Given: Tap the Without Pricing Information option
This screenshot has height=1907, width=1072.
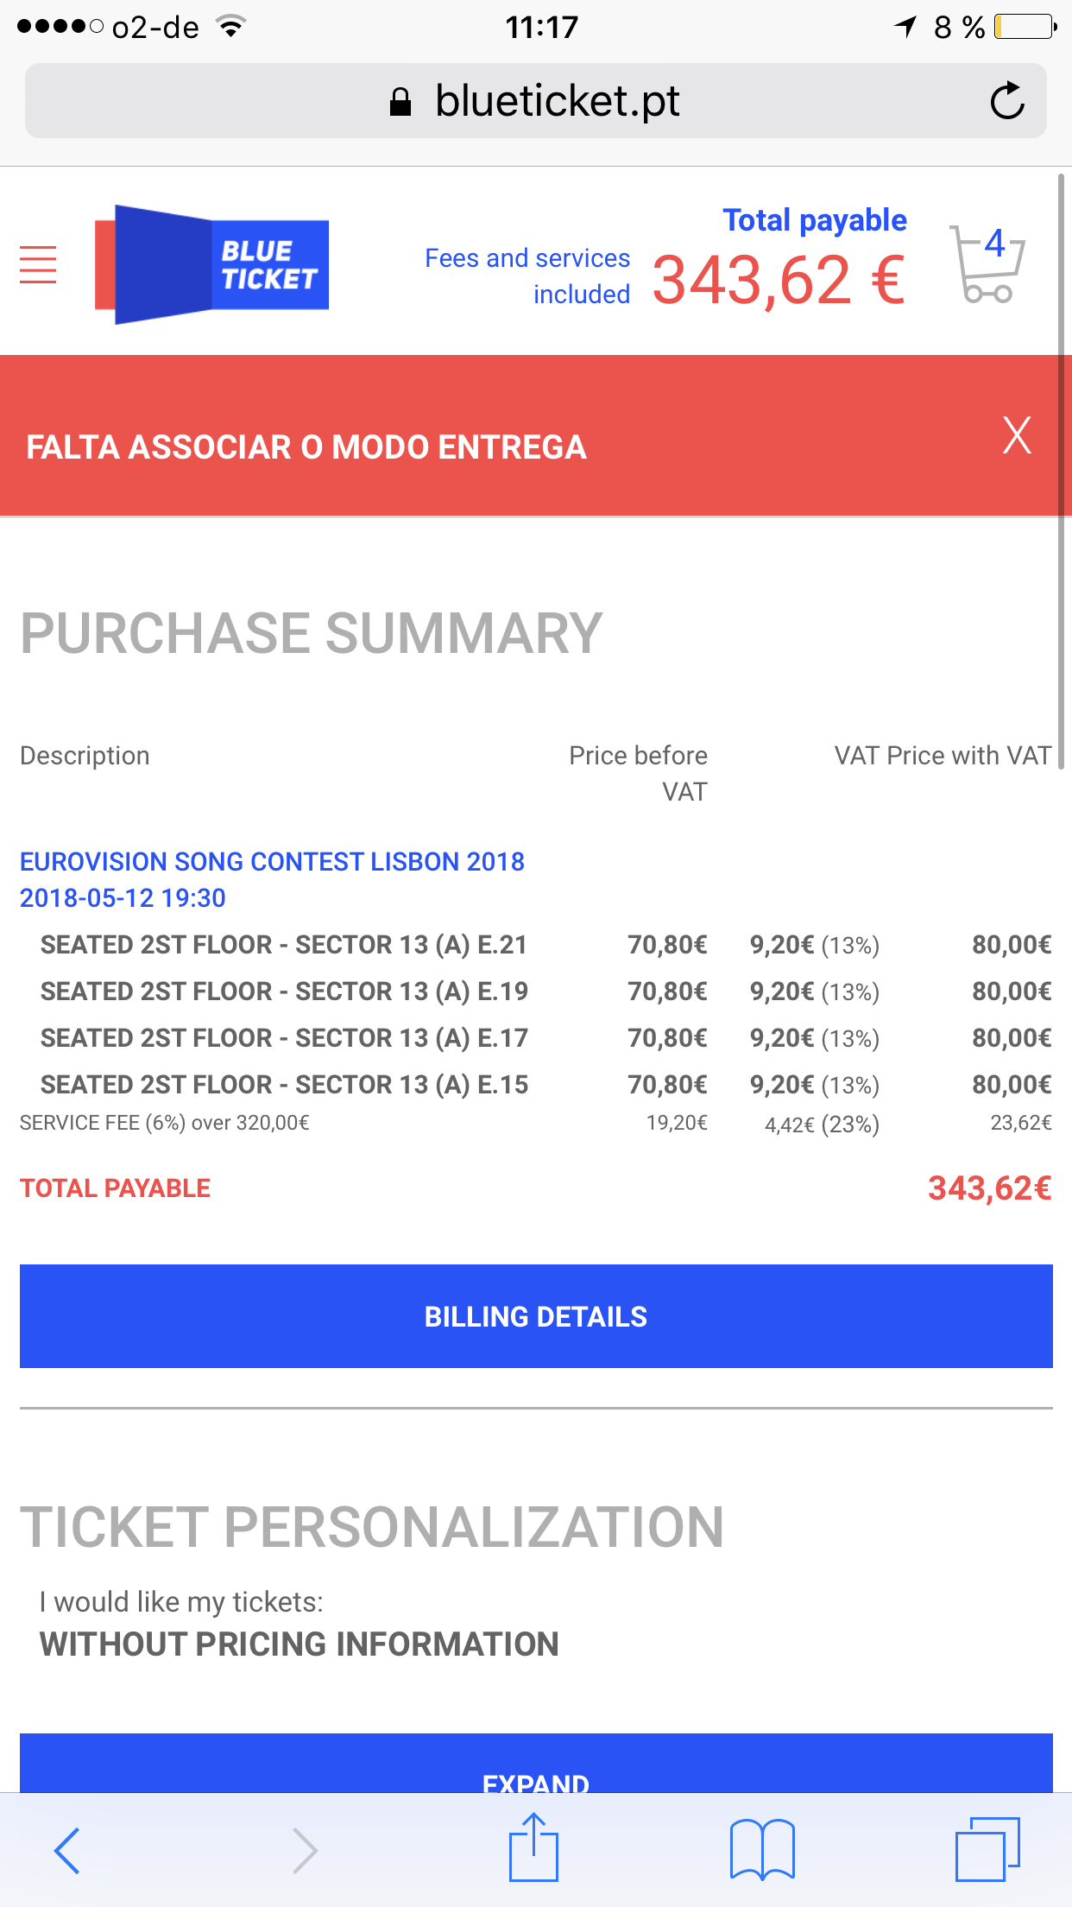Looking at the screenshot, I should (300, 1644).
